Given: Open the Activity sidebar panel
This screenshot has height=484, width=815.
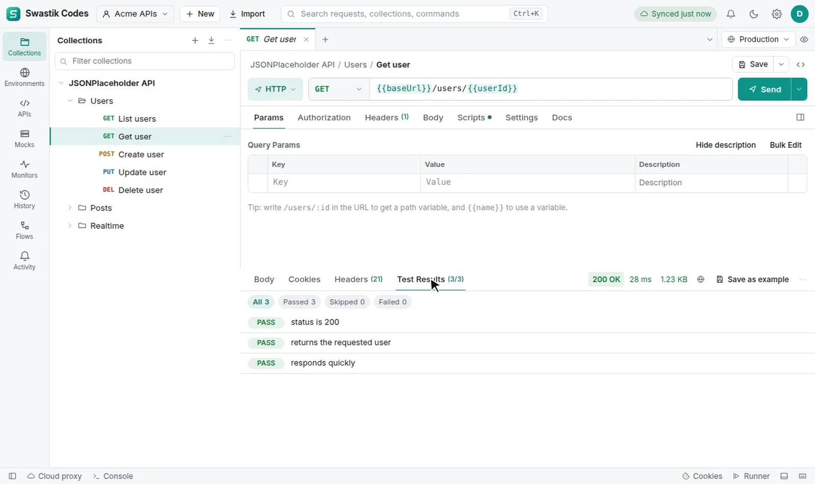Looking at the screenshot, I should 24,260.
